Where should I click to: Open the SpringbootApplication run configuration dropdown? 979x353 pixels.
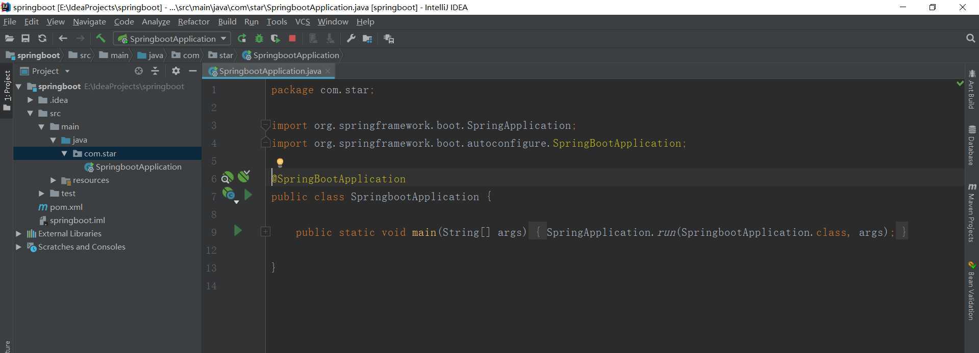[172, 39]
